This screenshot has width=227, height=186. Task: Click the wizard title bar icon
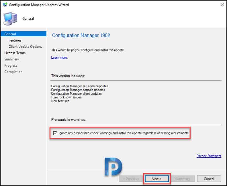pos(5,5)
